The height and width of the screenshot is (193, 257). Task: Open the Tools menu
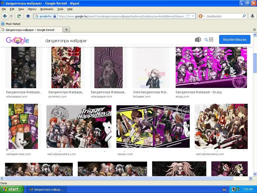click(60, 9)
